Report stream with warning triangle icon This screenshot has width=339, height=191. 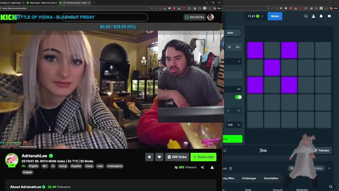212,167
